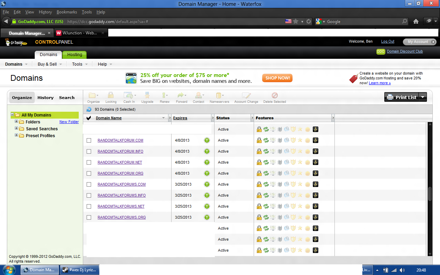Image resolution: width=440 pixels, height=275 pixels.
Task: Check the RANDOMTALKFORUM.INFO checkbox
Action: pos(89,151)
